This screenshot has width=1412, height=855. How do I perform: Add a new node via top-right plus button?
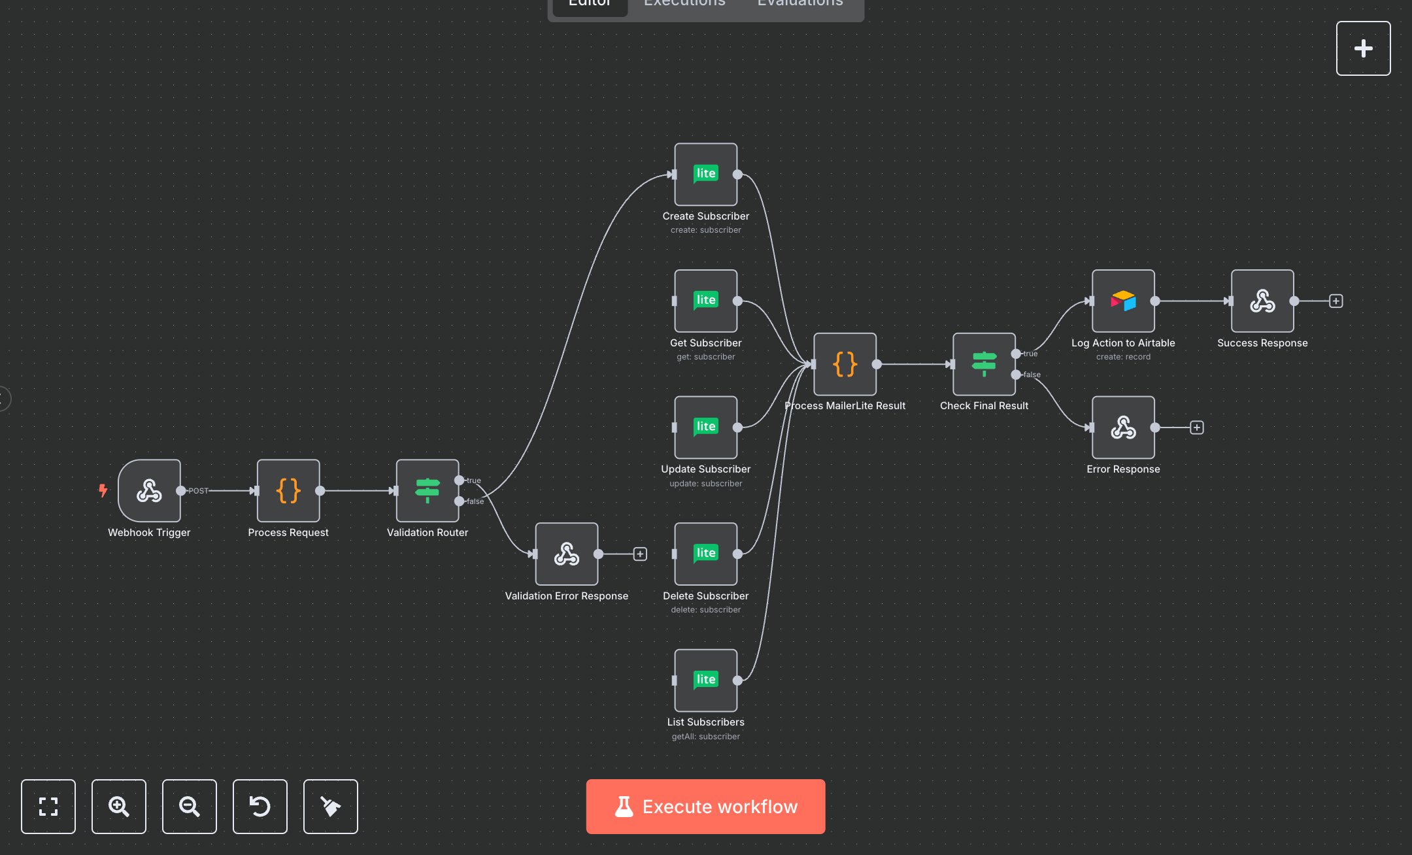coord(1363,48)
